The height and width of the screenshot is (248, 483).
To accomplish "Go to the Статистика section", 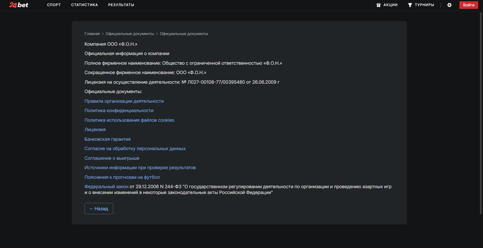I will point(84,5).
